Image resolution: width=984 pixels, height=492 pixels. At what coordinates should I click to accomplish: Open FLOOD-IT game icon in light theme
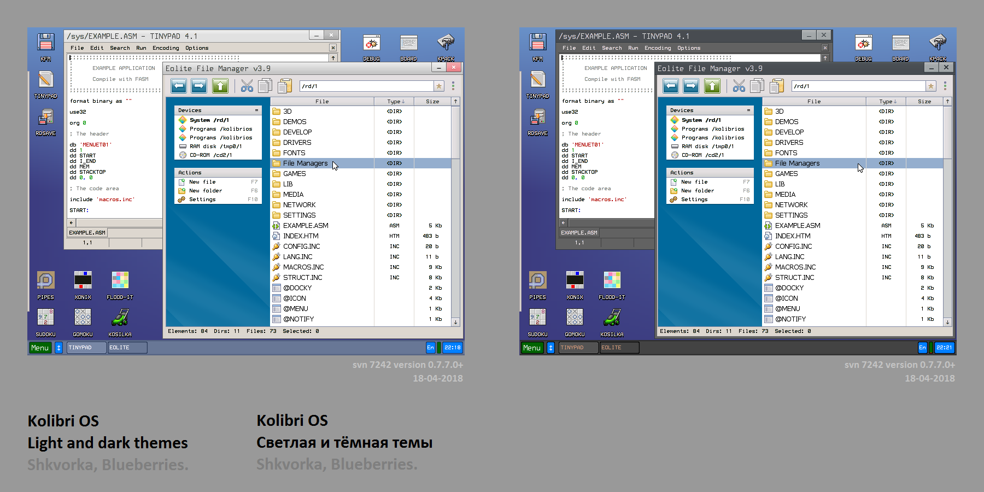(x=120, y=285)
